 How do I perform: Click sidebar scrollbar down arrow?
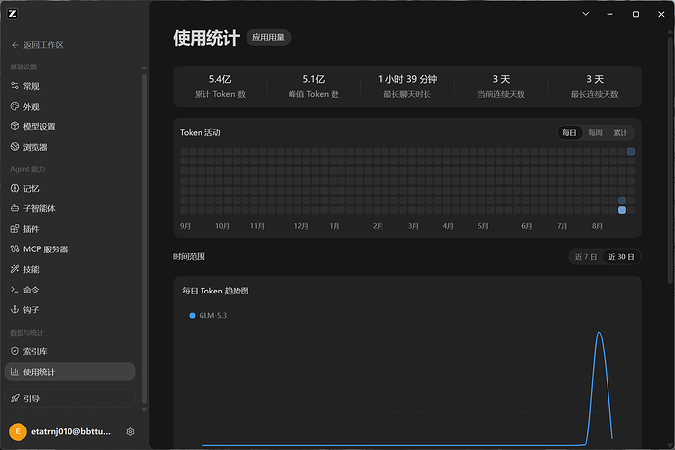click(x=144, y=410)
